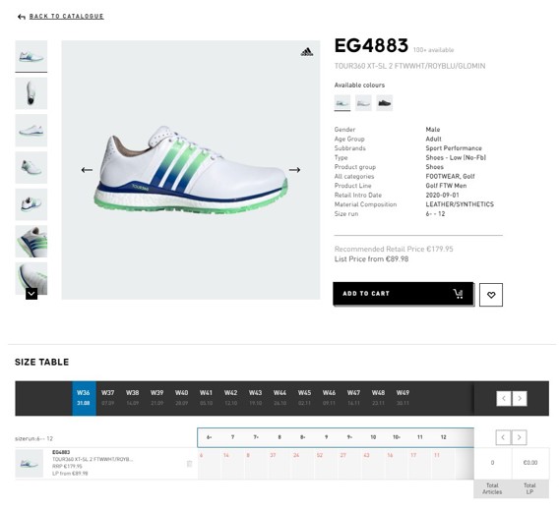The image size is (559, 511).
Task: Click the quantity field for size 7
Action: coord(233,464)
